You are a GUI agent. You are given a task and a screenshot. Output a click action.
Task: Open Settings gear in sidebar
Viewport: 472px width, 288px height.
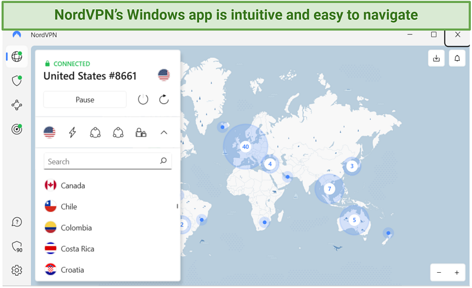pos(17,270)
